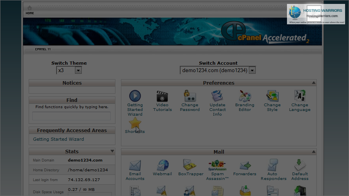349x196 pixels.
Task: Open Getting Started Wizard link in Frequently Accessed Areas
Action: (x=58, y=139)
